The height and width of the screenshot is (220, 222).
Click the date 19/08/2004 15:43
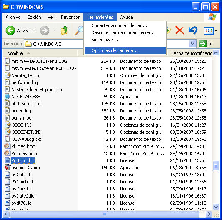tap(188, 97)
